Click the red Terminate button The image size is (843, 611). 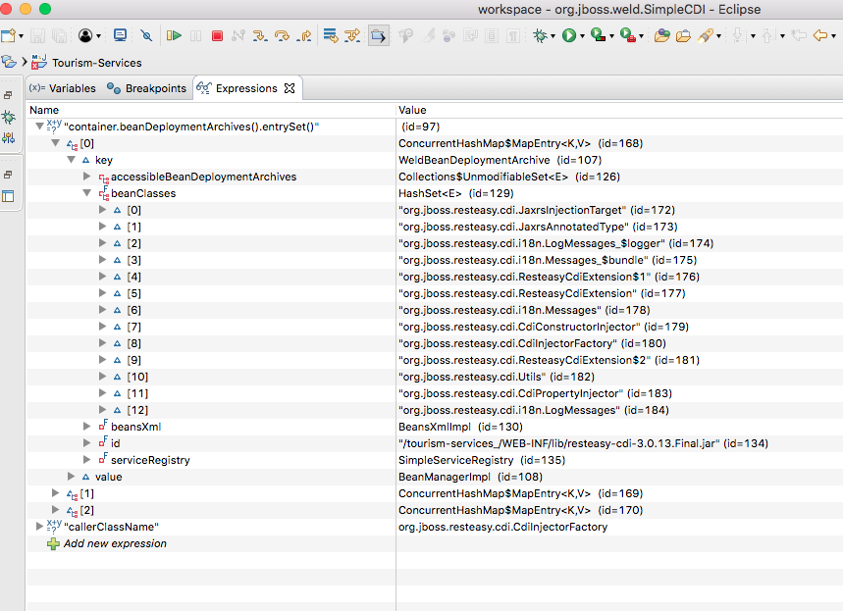point(217,36)
